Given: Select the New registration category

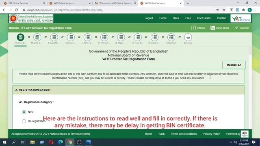Looking at the screenshot, I should pyautogui.click(x=24, y=112).
